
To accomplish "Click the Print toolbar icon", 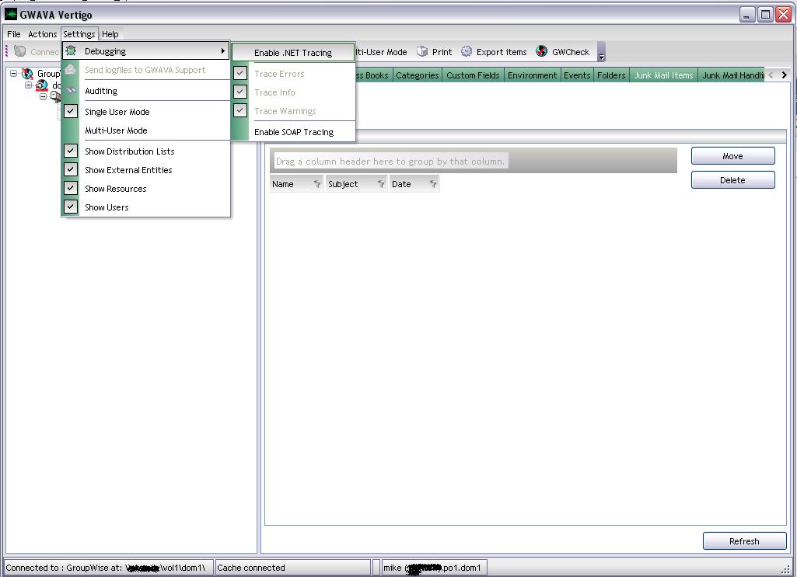I will point(422,52).
